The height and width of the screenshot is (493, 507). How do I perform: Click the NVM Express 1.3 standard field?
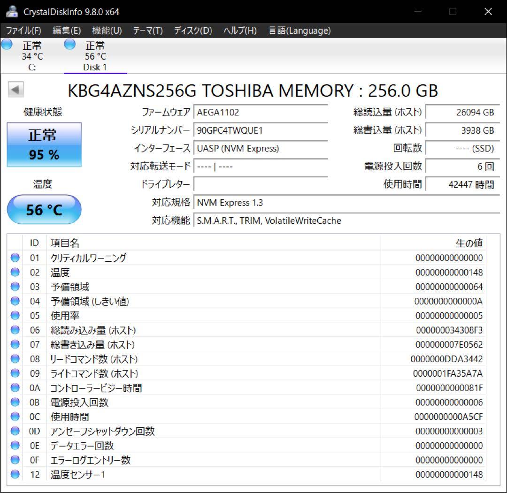347,203
